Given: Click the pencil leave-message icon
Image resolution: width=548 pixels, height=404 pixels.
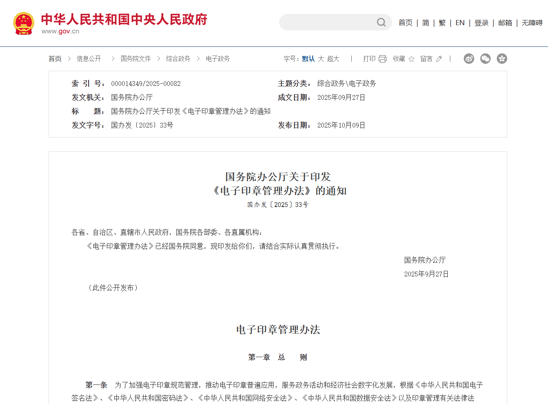Looking at the screenshot, I should tap(439, 59).
